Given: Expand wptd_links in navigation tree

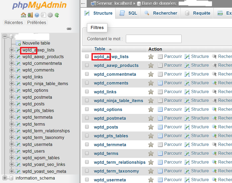Looking at the screenshot, I should pos(11,77).
